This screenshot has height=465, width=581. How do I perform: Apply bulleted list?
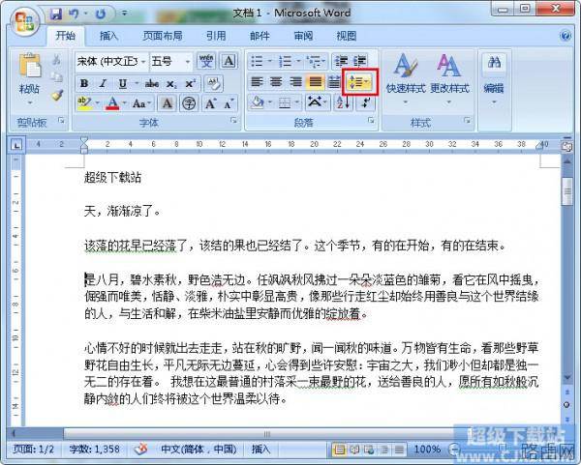point(256,61)
